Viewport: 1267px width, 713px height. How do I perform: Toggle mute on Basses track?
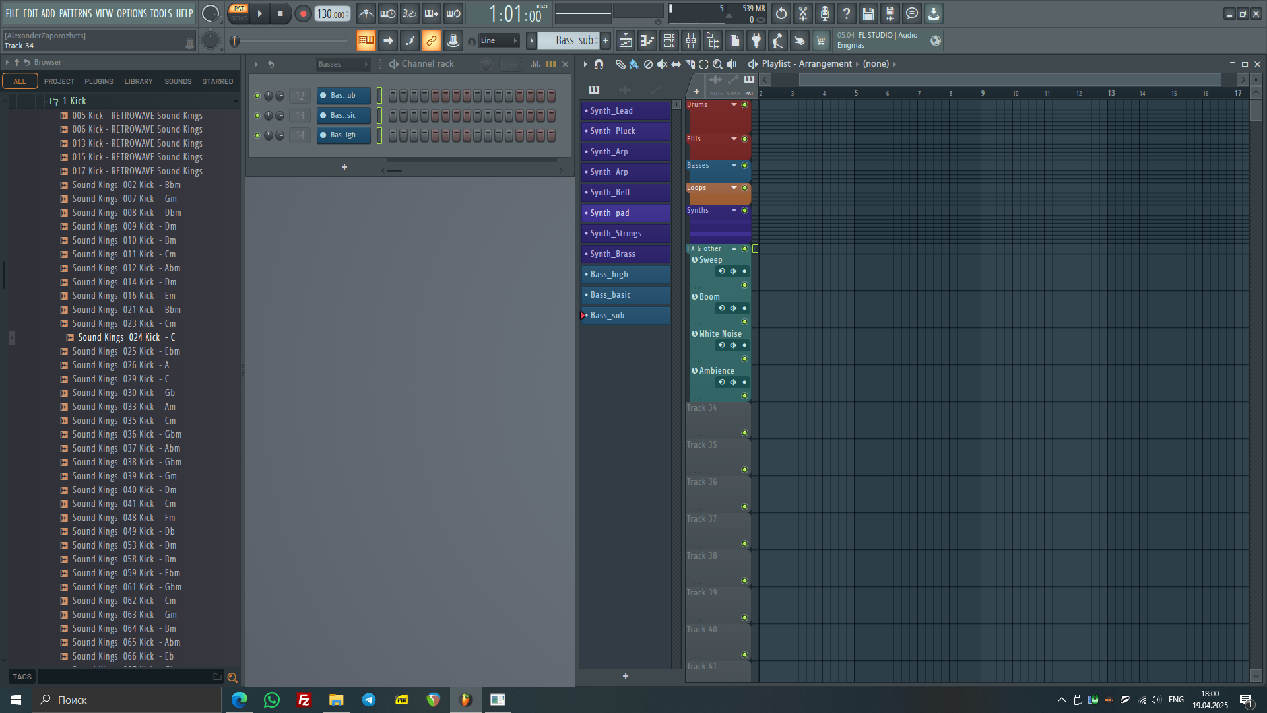(x=744, y=165)
